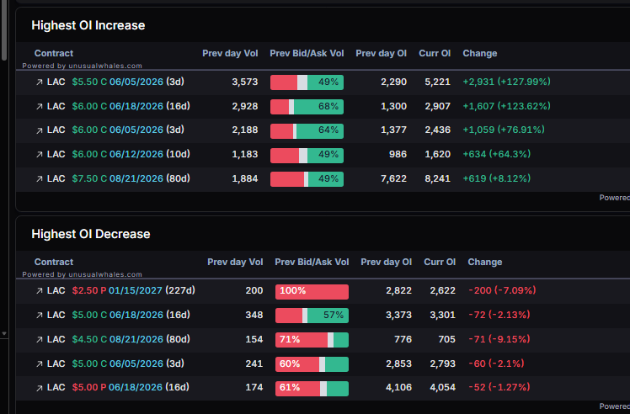
Task: Click the left panel scrollbar thumb
Action: [4, 30]
